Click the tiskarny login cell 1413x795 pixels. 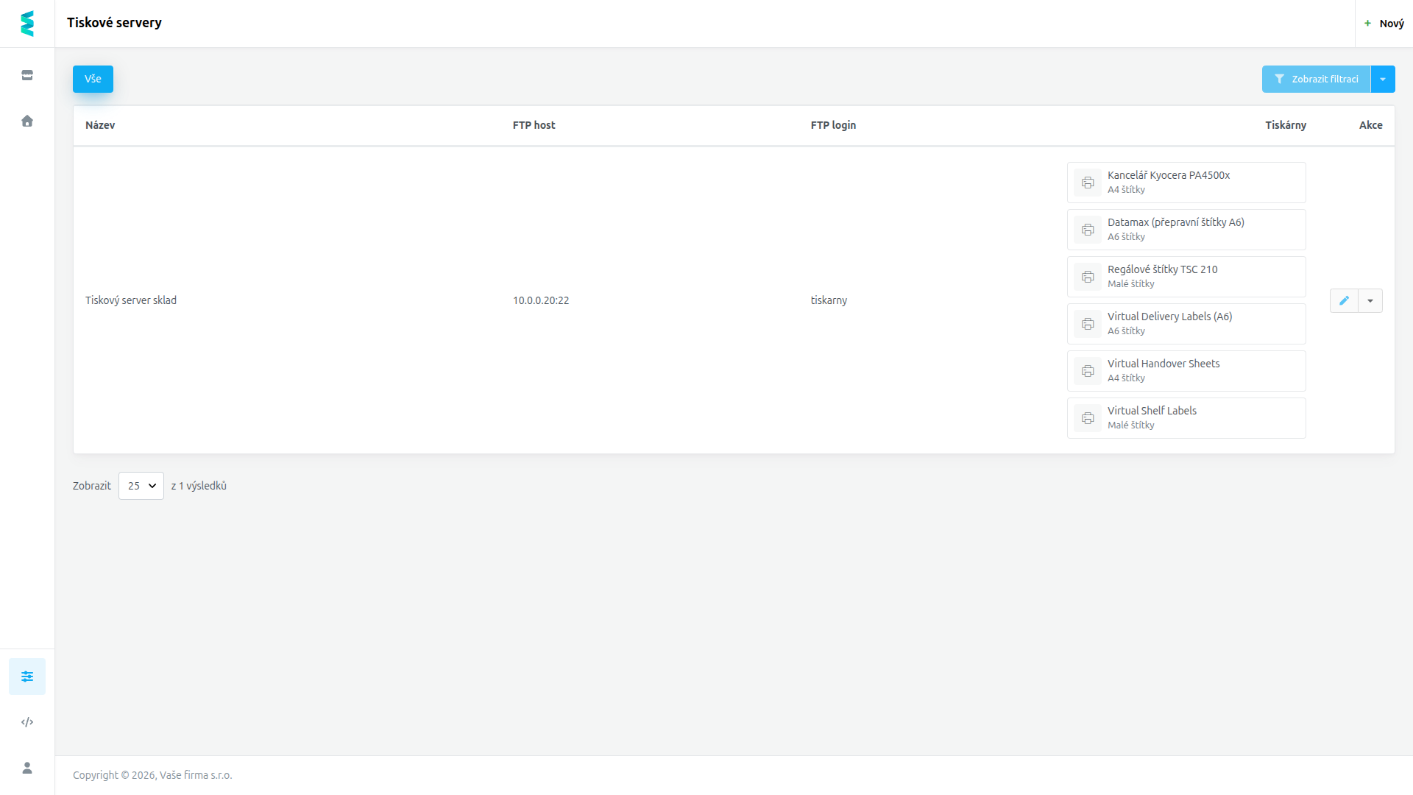point(829,300)
